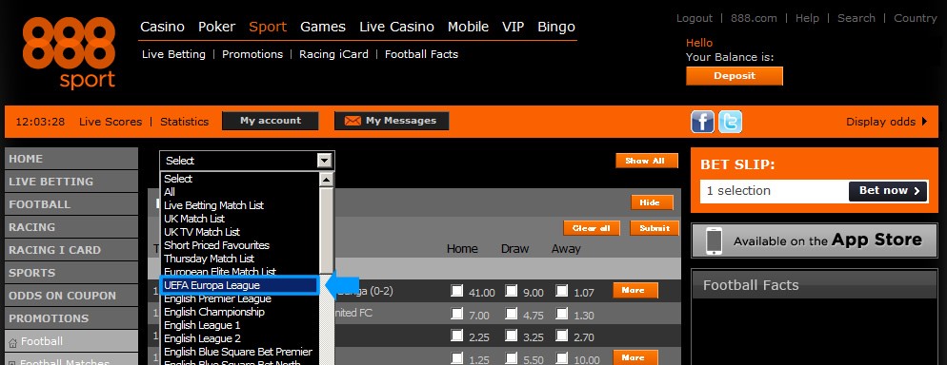This screenshot has width=947, height=365.
Task: Open the Racing iCard link
Action: coord(333,54)
